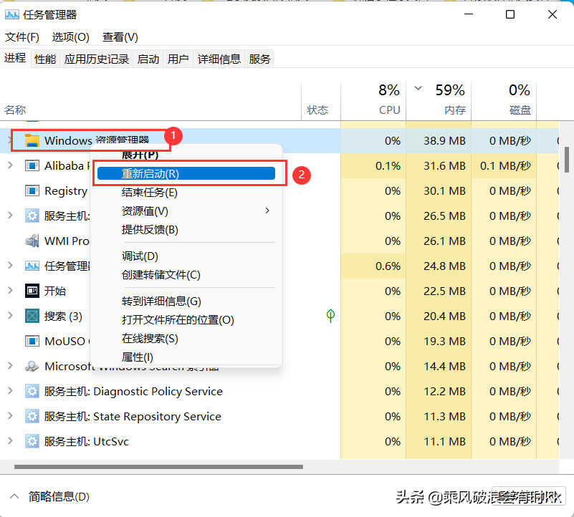Choose 打开文件所在的位置(O) in context menu
Screen dimensions: 574x517
point(186,320)
